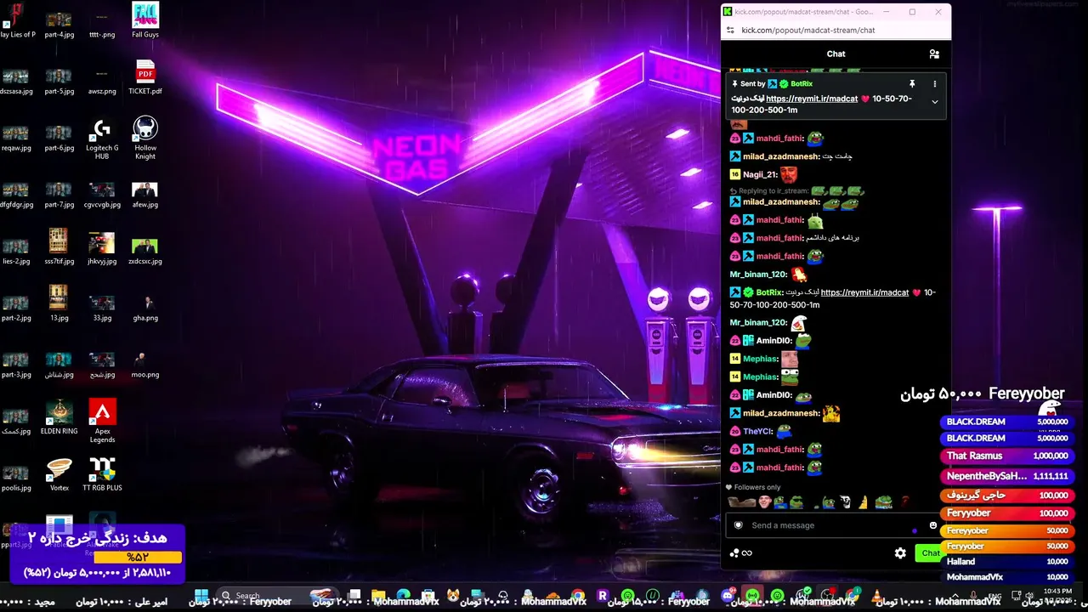Insert the troll face quick emote

click(x=845, y=502)
